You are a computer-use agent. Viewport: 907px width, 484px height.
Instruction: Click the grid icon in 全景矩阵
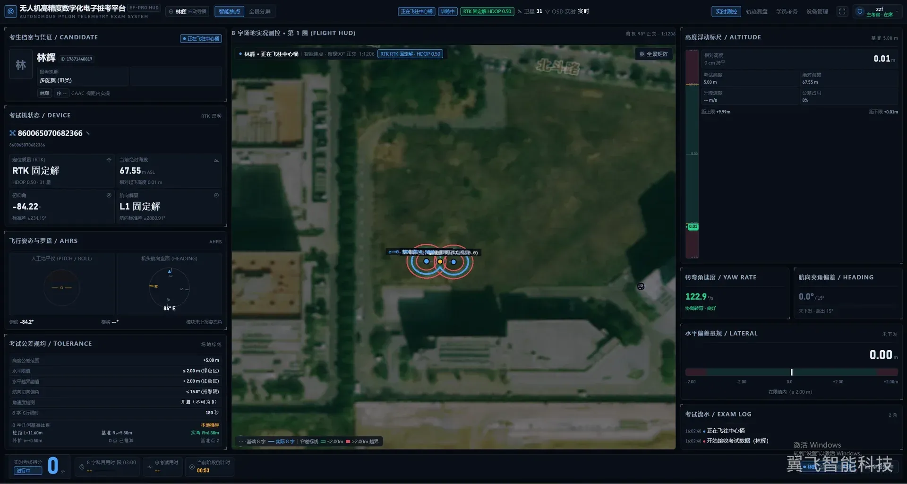[x=642, y=54]
